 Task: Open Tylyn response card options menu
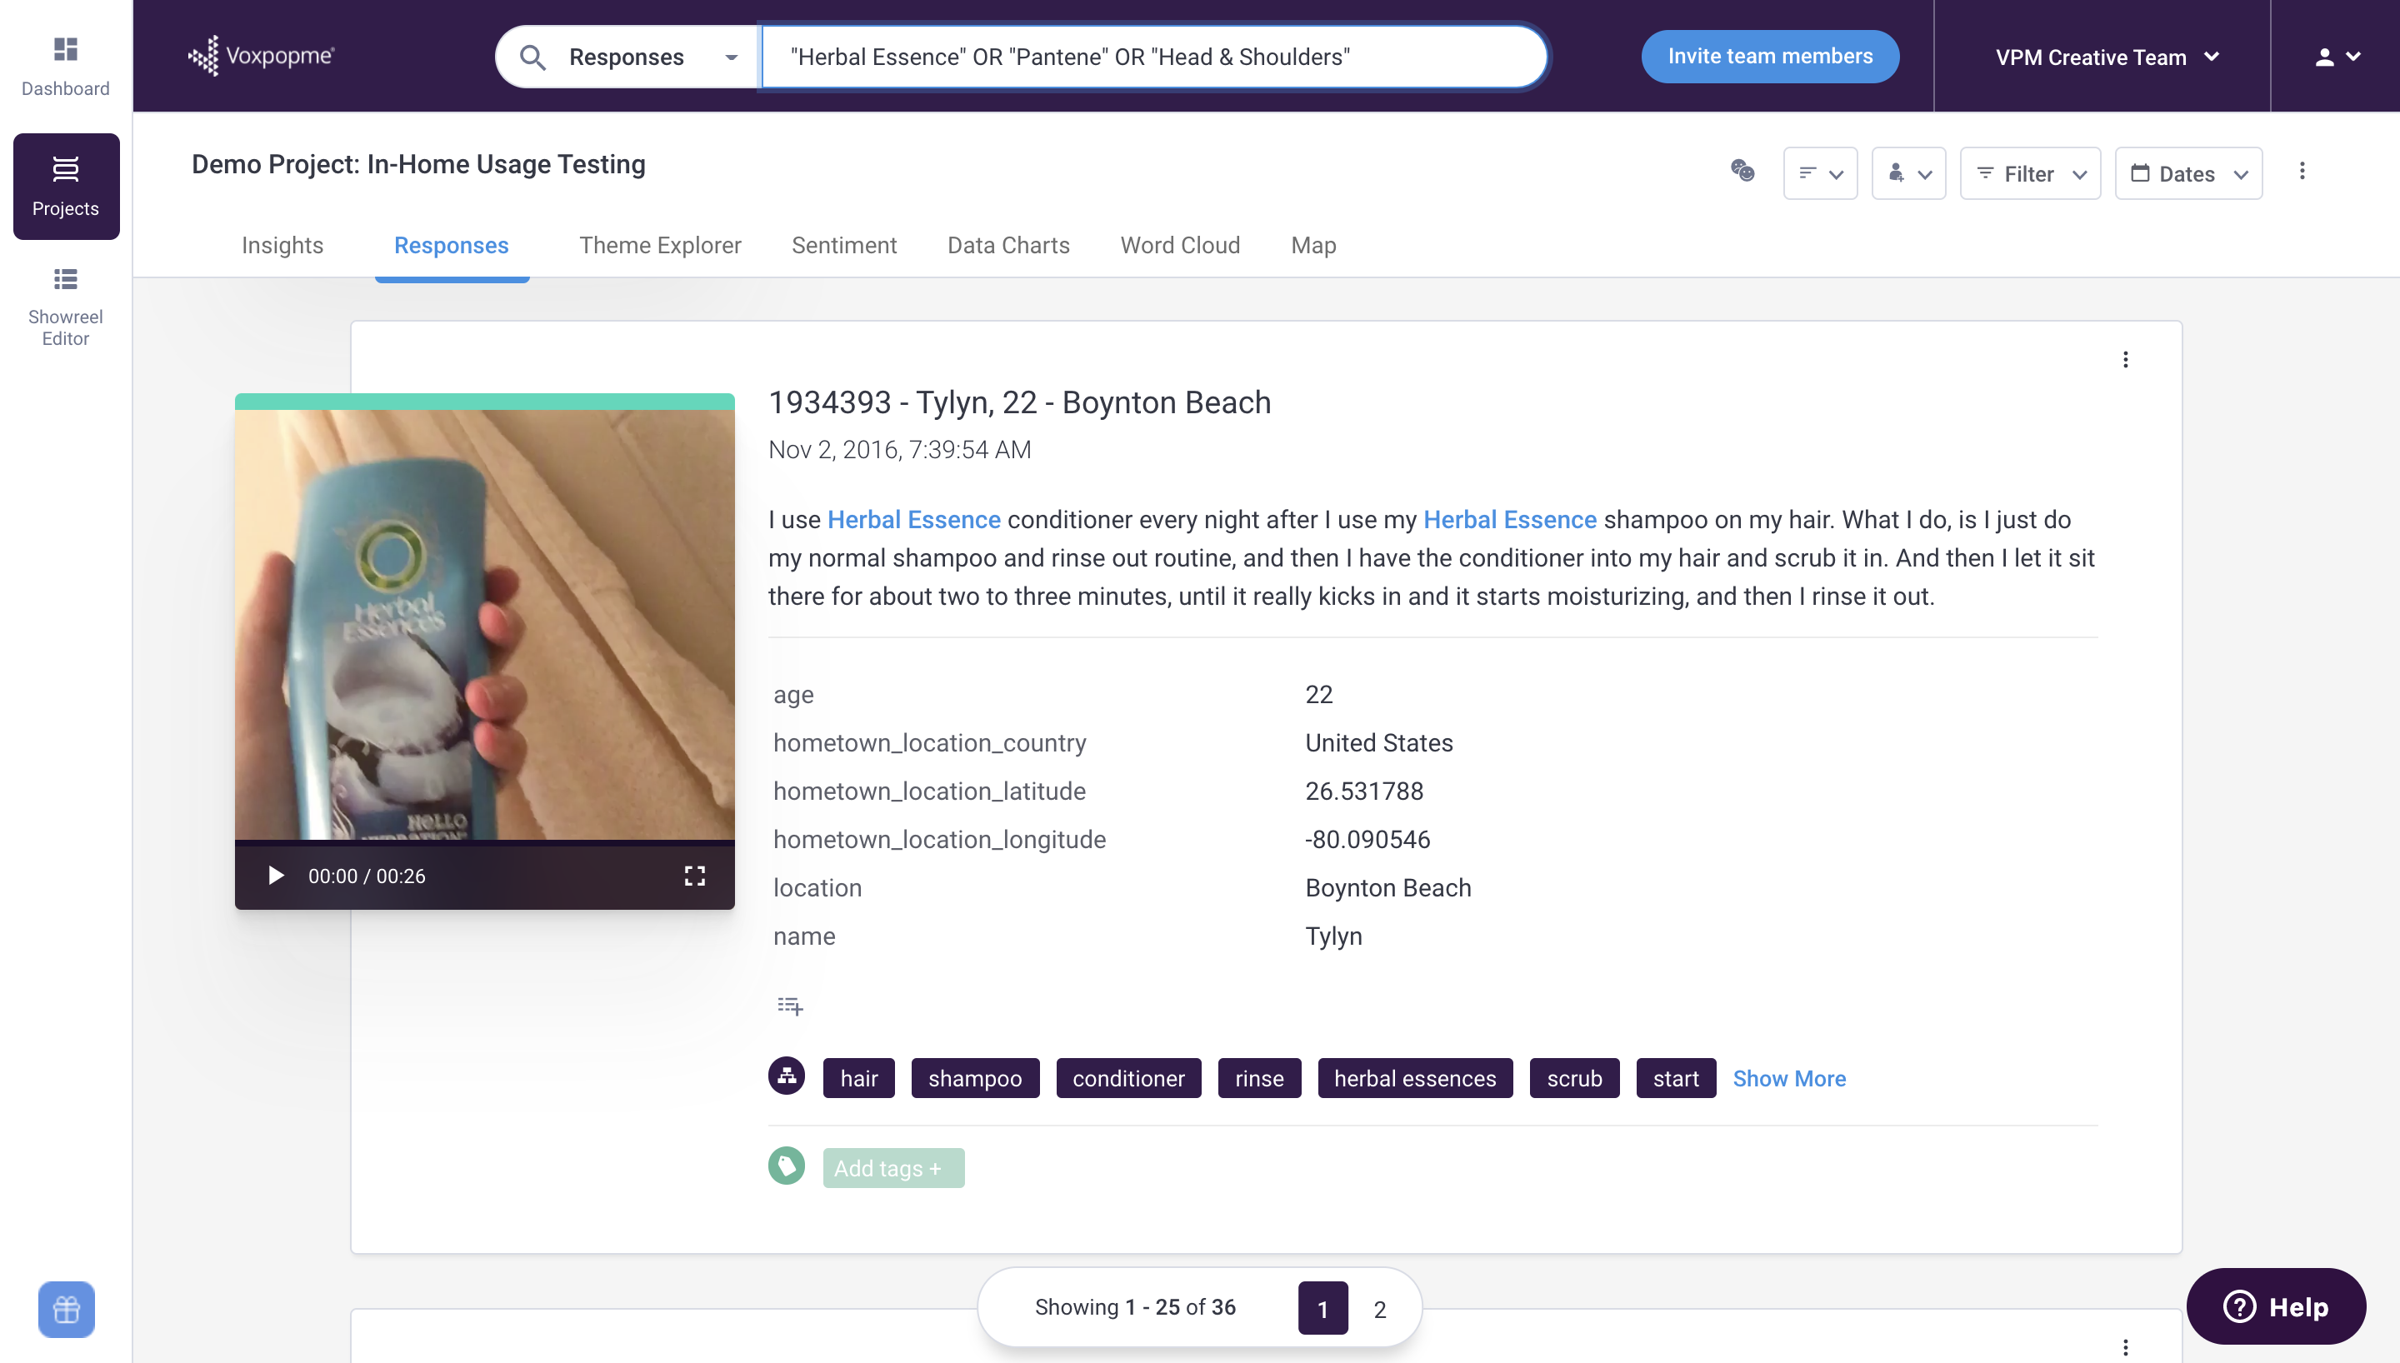2125,359
